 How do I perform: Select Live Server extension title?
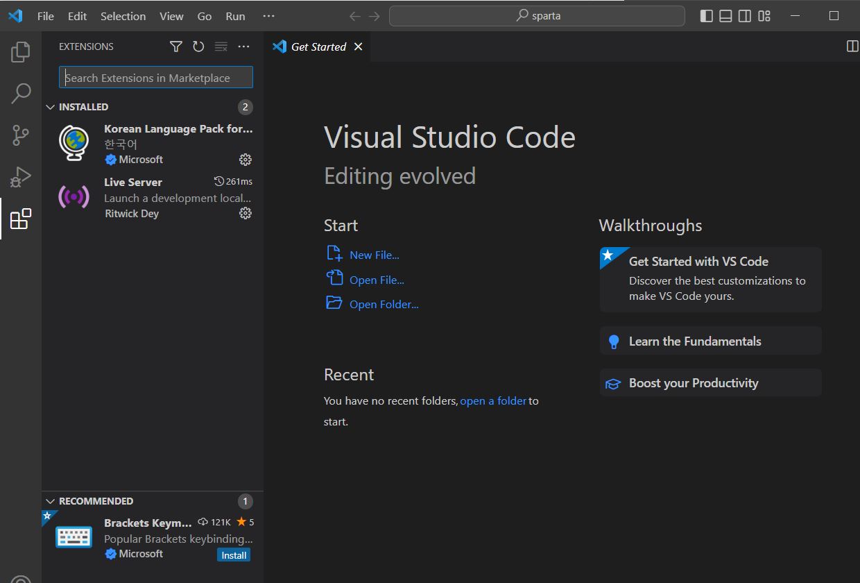[x=133, y=182]
